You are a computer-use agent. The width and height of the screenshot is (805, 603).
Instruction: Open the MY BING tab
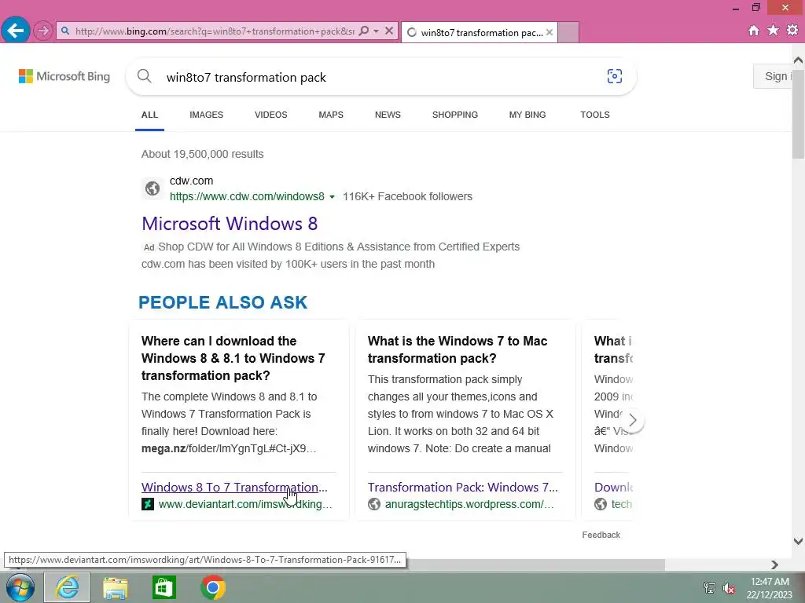click(527, 115)
